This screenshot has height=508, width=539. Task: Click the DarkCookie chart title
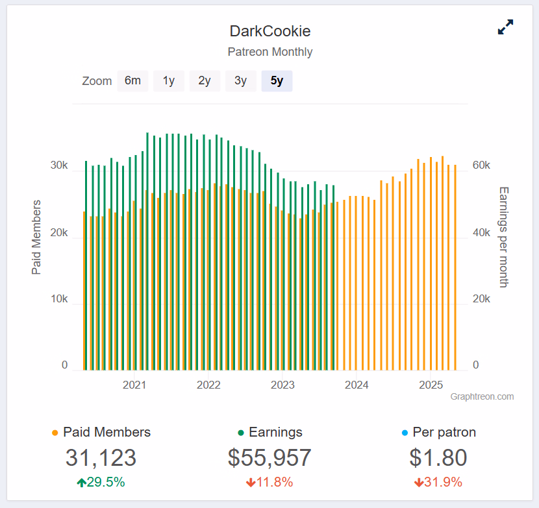(x=270, y=31)
